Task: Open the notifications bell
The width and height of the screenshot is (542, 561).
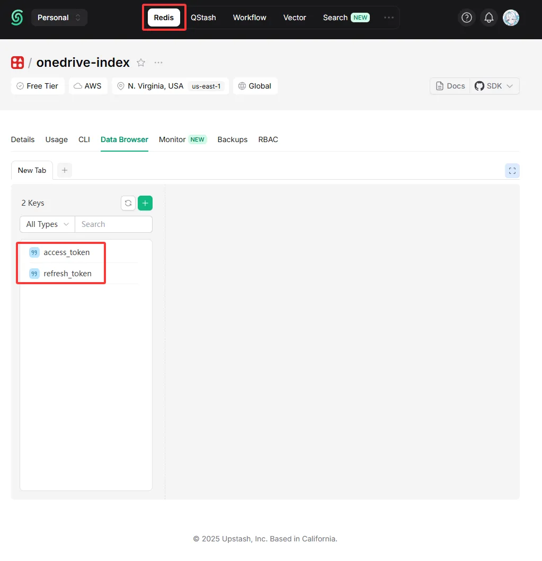Action: click(489, 17)
